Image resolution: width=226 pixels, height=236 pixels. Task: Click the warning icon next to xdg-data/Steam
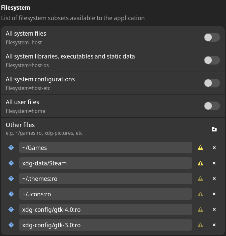click(x=200, y=163)
